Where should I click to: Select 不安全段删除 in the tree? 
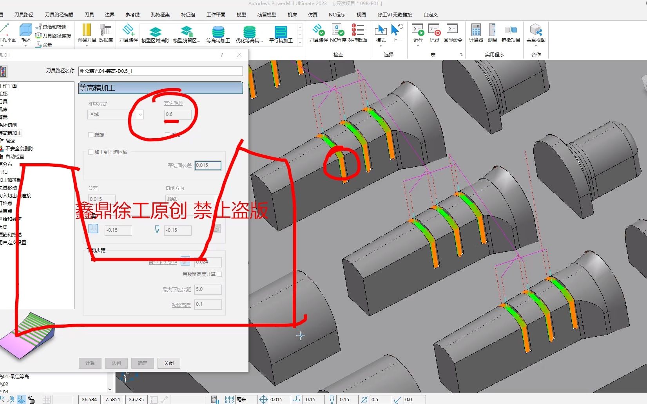pyautogui.click(x=20, y=148)
